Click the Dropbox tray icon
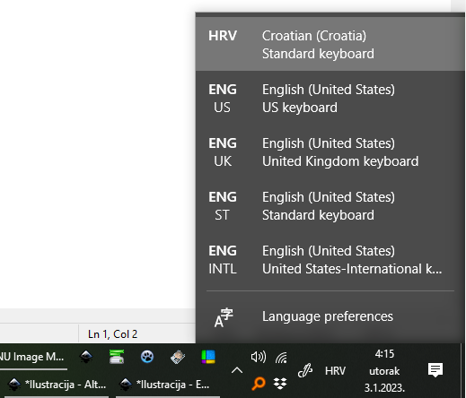 point(280,383)
